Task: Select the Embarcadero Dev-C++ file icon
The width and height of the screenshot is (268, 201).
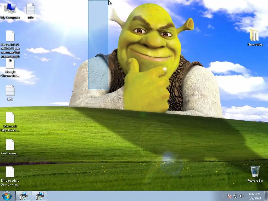Action: pyautogui.click(x=10, y=176)
